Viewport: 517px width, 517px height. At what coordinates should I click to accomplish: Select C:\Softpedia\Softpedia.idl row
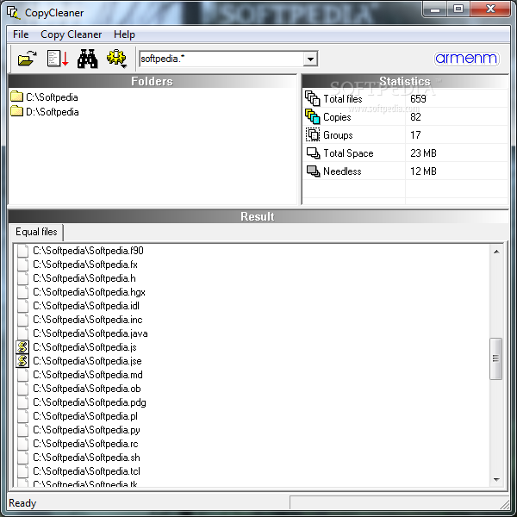(x=86, y=306)
